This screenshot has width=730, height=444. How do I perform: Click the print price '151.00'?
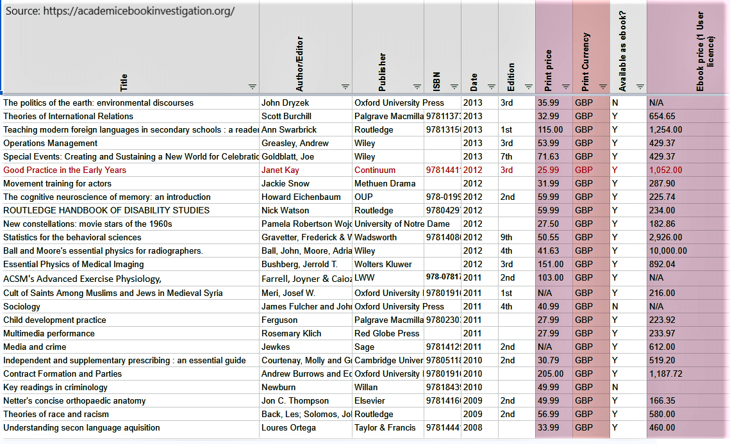[x=551, y=265]
